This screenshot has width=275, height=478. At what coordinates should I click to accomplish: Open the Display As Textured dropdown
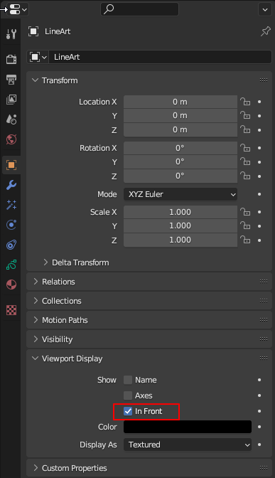188,445
